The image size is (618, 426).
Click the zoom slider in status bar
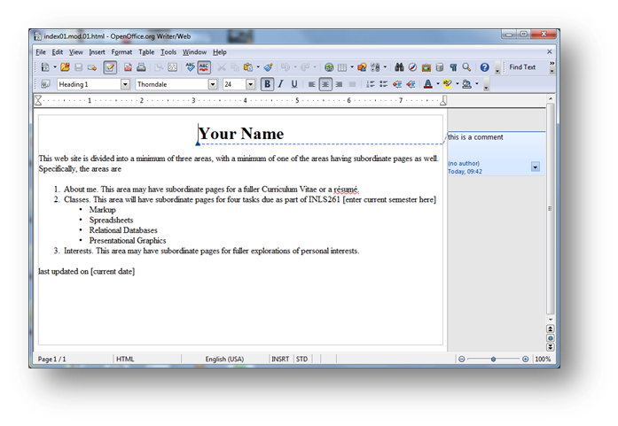[493, 360]
